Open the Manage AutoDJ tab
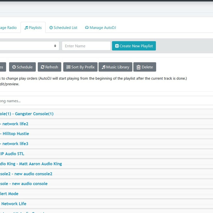This screenshot has height=213, width=213. (x=100, y=28)
